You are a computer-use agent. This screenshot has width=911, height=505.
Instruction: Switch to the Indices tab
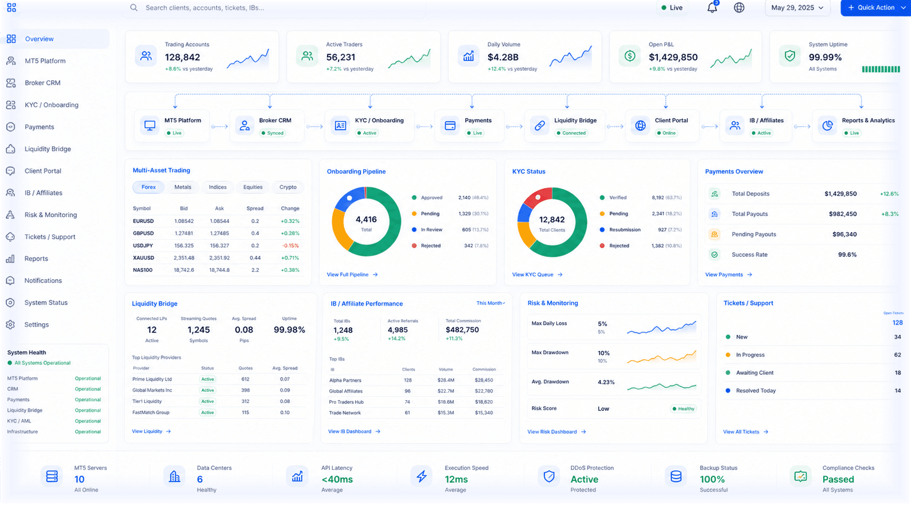pyautogui.click(x=218, y=187)
